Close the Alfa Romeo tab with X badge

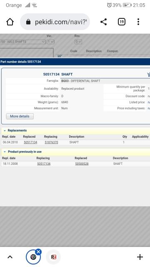pyautogui.click(x=38, y=252)
